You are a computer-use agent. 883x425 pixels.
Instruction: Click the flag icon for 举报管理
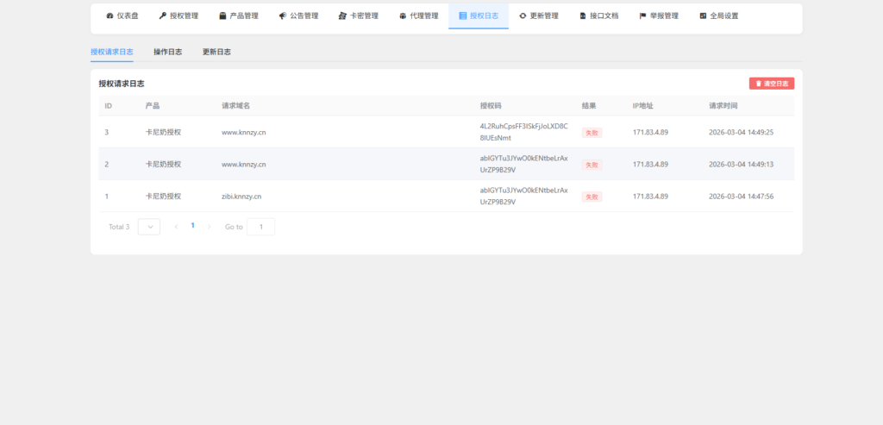(642, 16)
